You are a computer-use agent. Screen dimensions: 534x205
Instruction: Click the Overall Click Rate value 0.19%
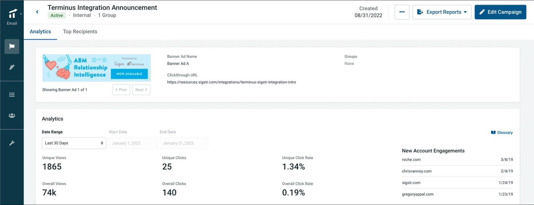tap(293, 192)
